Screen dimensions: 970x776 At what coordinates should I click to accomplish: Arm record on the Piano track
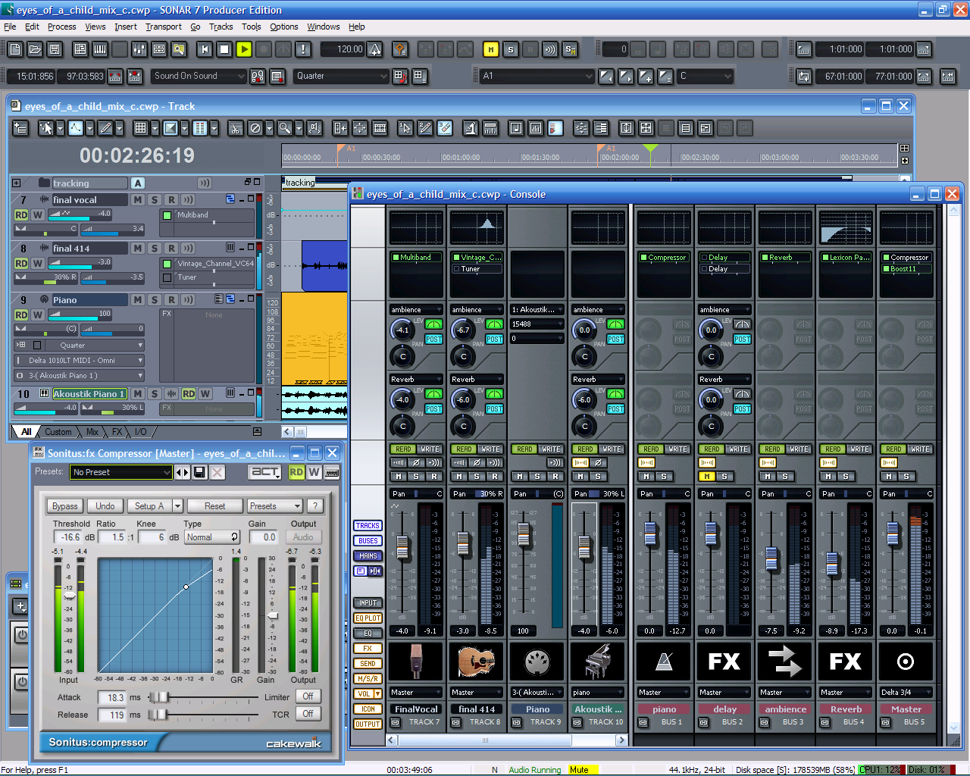click(171, 299)
